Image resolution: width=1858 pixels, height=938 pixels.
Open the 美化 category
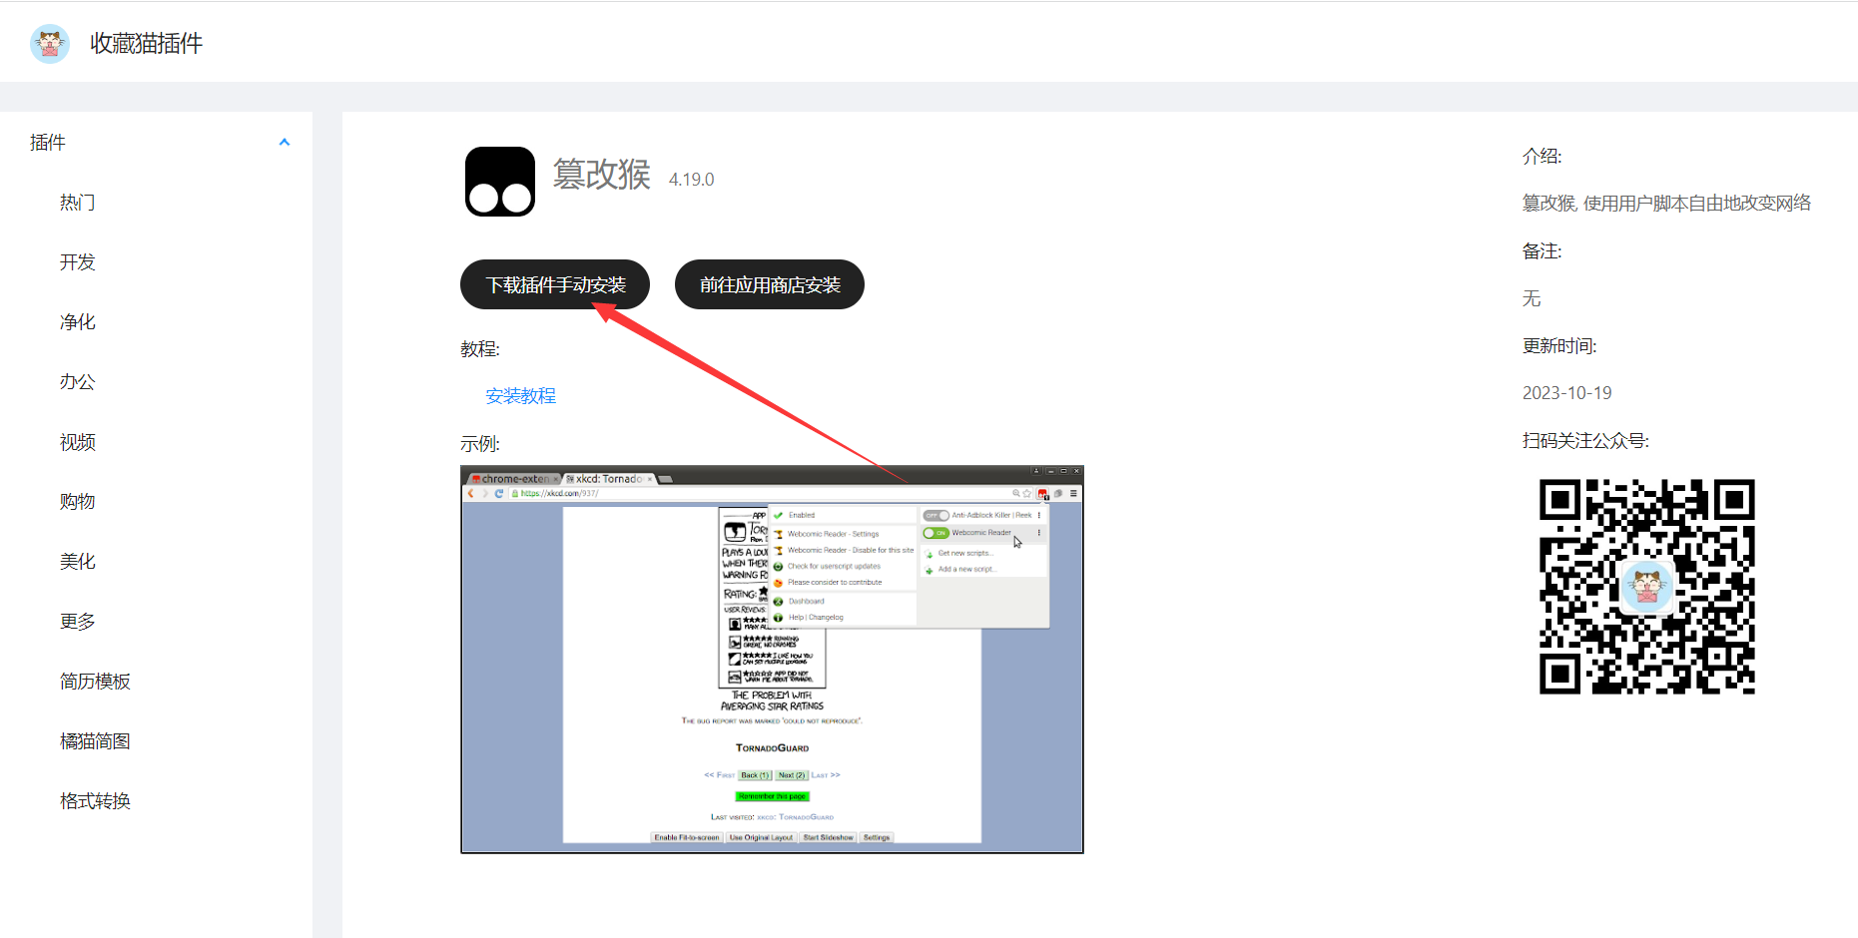click(78, 562)
